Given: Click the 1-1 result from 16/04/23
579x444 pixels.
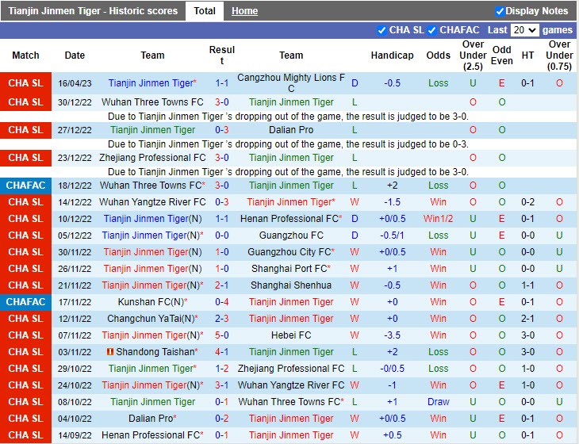Looking at the screenshot, I should click(222, 83).
